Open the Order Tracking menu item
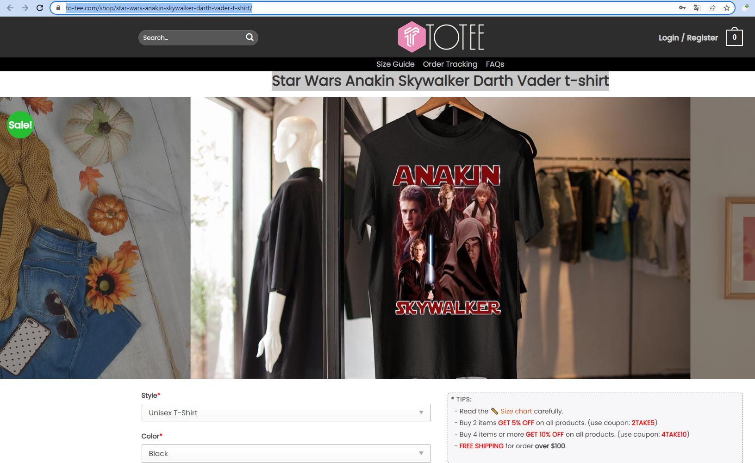This screenshot has height=463, width=755. point(450,64)
